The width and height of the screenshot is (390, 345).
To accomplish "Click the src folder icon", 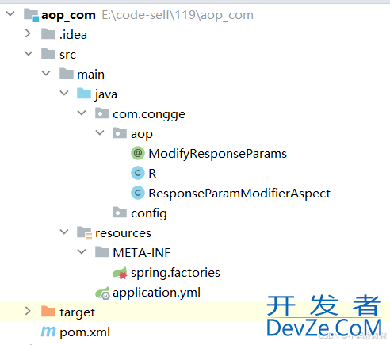I will pyautogui.click(x=48, y=54).
